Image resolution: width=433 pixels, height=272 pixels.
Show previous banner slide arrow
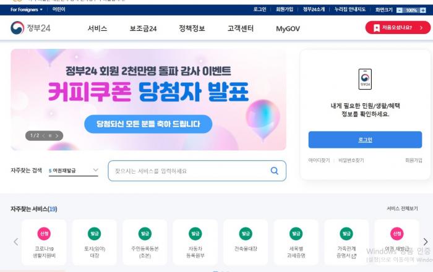click(x=43, y=136)
